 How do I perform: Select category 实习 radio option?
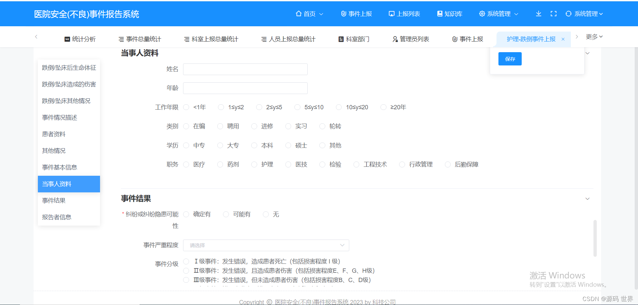tap(288, 126)
